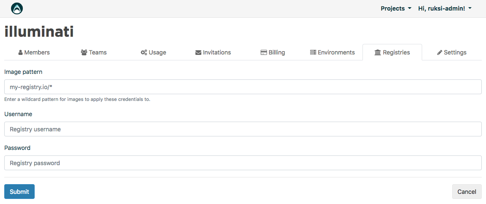Click the Registry password field
This screenshot has height=204, width=486.
pos(243,163)
